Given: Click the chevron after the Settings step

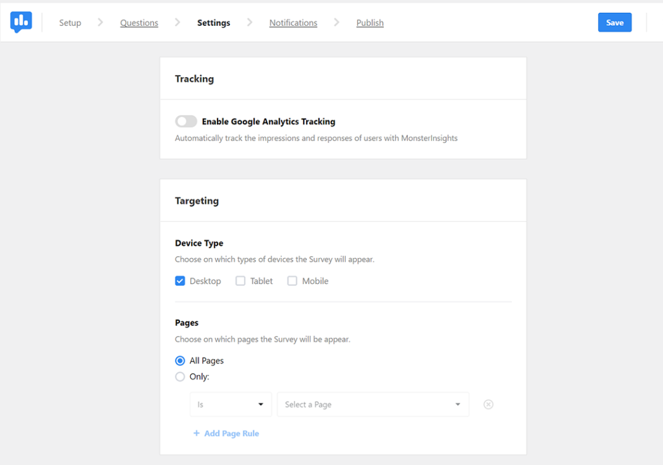Looking at the screenshot, I should (x=250, y=22).
